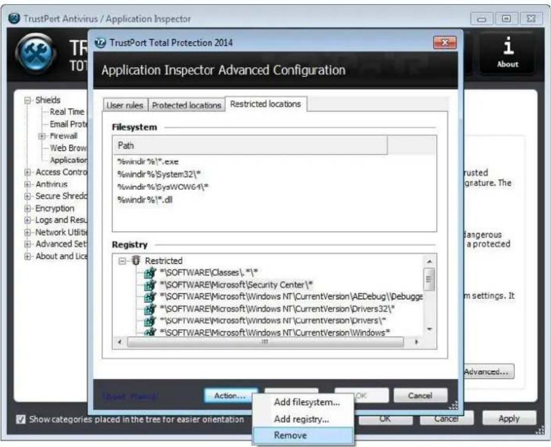551x447 pixels.
Task: Close the Advanced Configuration dialog
Action: click(x=445, y=43)
